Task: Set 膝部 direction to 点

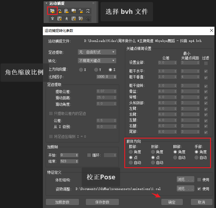Action: pyautogui.click(x=131, y=157)
